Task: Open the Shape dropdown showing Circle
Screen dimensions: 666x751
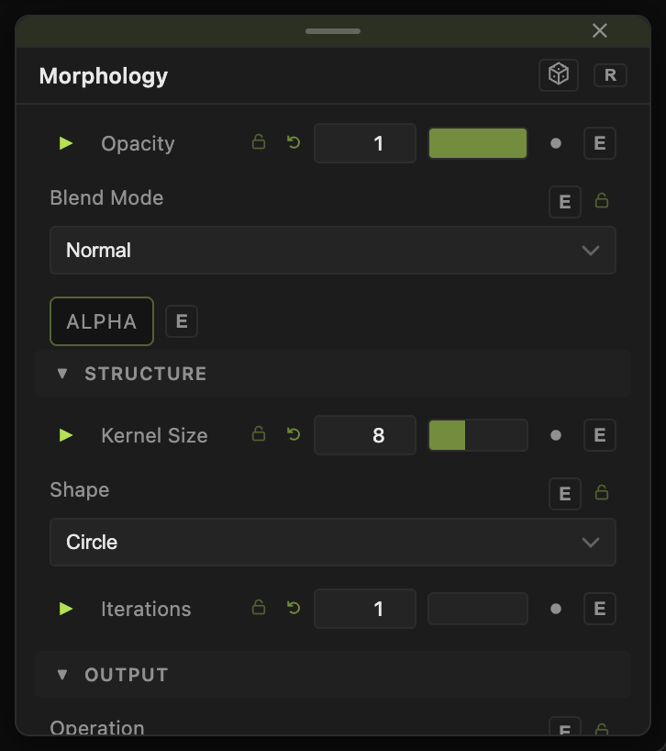Action: coord(333,543)
